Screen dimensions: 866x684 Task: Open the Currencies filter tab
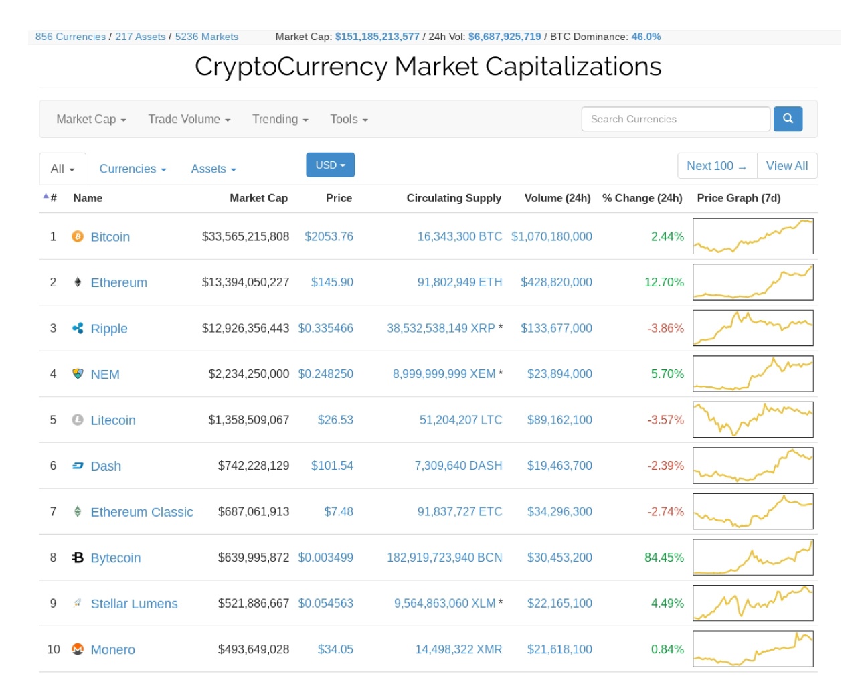(133, 169)
